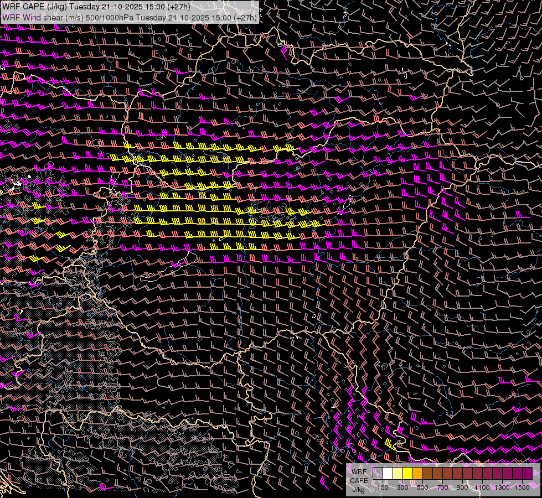Click the 100 tick label on the legend
542x498 pixels.
coord(383,487)
